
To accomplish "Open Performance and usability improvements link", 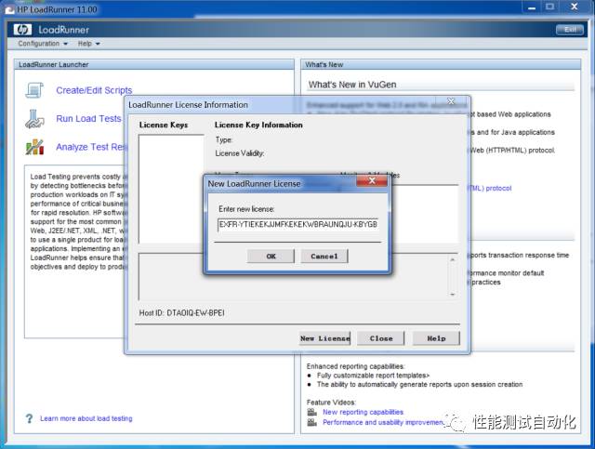I will click(383, 422).
